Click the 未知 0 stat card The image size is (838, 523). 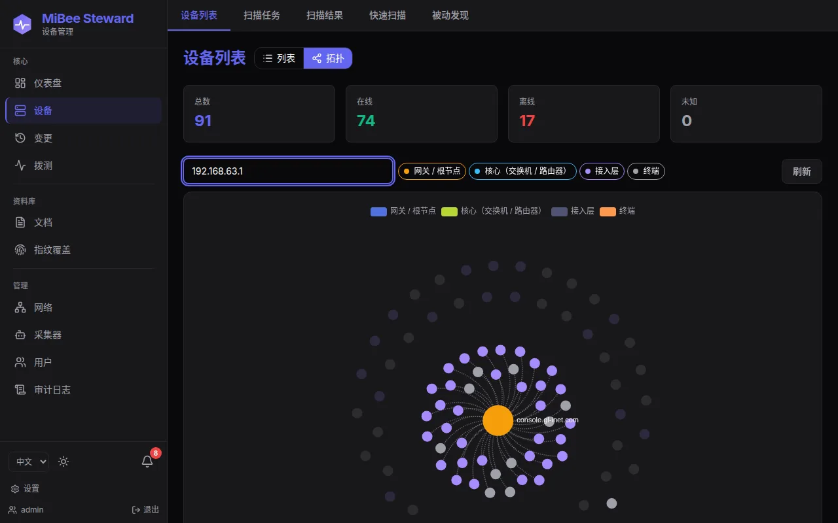746,114
